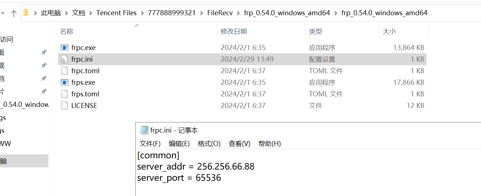Click the frps.toml file icon
Viewport: 481px width, 196px height.
(x=64, y=94)
